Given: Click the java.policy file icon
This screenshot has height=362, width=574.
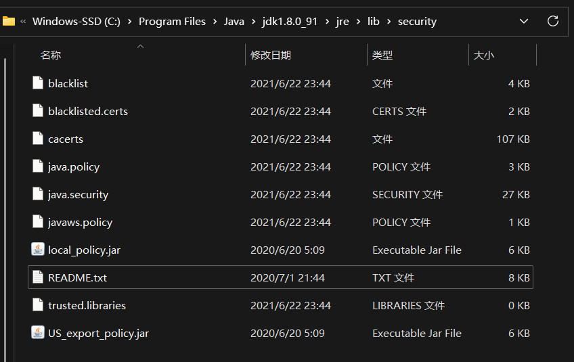Looking at the screenshot, I should [x=38, y=166].
